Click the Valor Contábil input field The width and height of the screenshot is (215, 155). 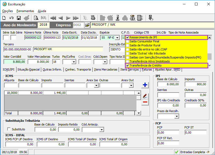click(x=14, y=62)
